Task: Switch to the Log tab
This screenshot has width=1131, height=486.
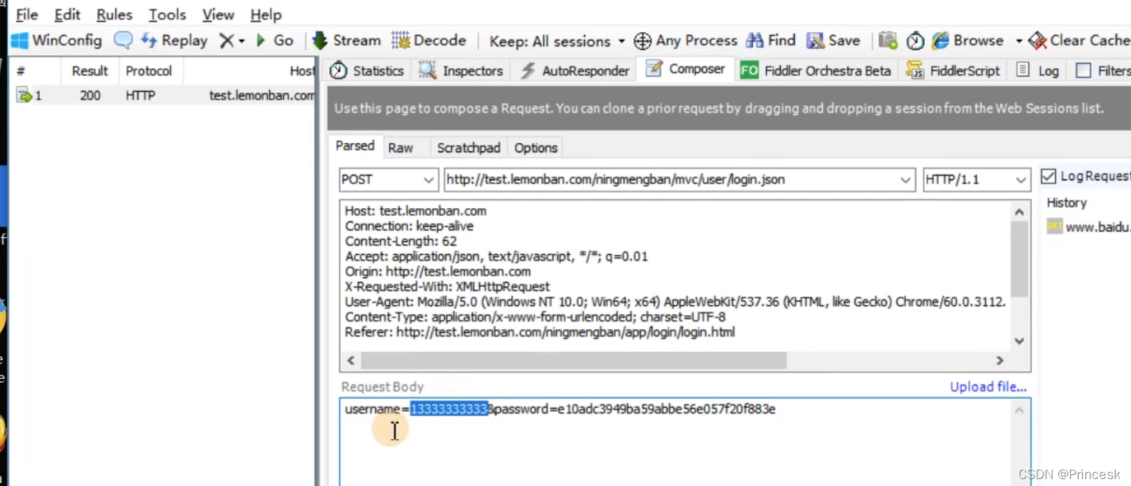Action: (x=1038, y=71)
